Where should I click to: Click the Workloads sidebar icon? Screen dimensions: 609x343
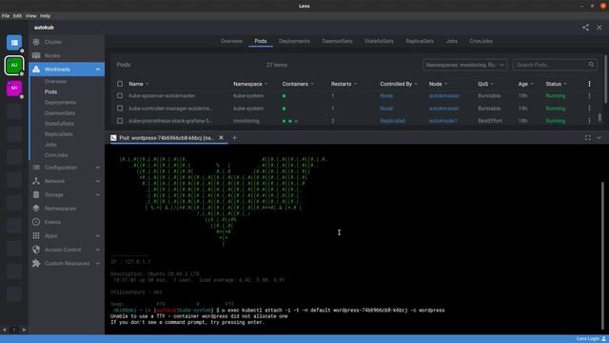click(36, 70)
